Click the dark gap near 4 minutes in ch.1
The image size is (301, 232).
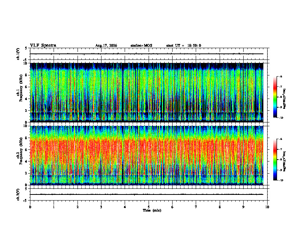pyautogui.click(x=123, y=92)
